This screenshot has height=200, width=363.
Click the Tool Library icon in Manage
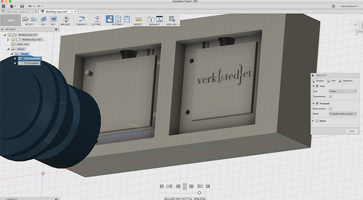(x=151, y=19)
